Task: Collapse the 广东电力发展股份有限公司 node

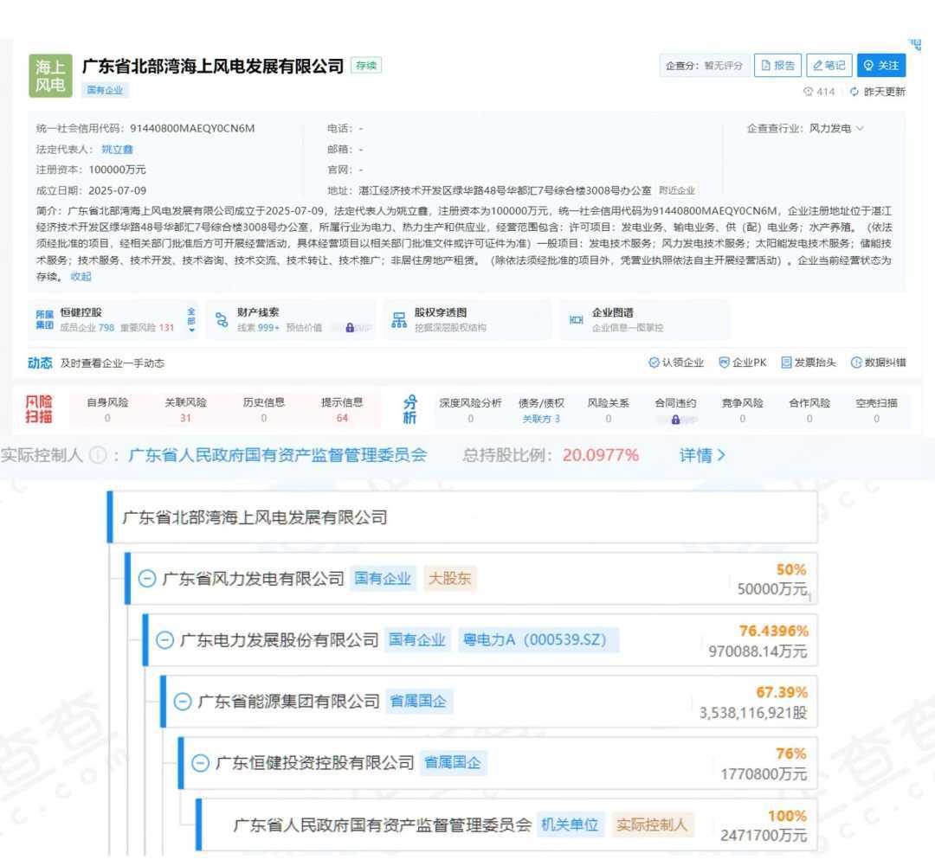Action: pos(164,640)
